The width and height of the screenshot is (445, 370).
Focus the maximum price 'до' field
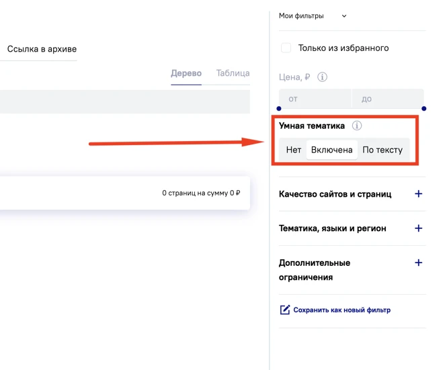click(x=388, y=99)
